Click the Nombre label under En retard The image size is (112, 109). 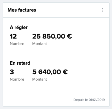17,79
